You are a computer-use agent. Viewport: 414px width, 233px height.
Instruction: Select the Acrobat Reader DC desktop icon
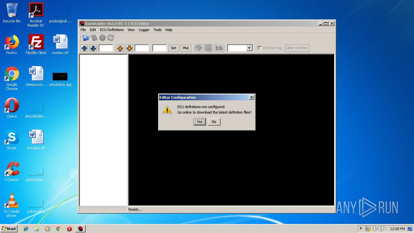[36, 15]
